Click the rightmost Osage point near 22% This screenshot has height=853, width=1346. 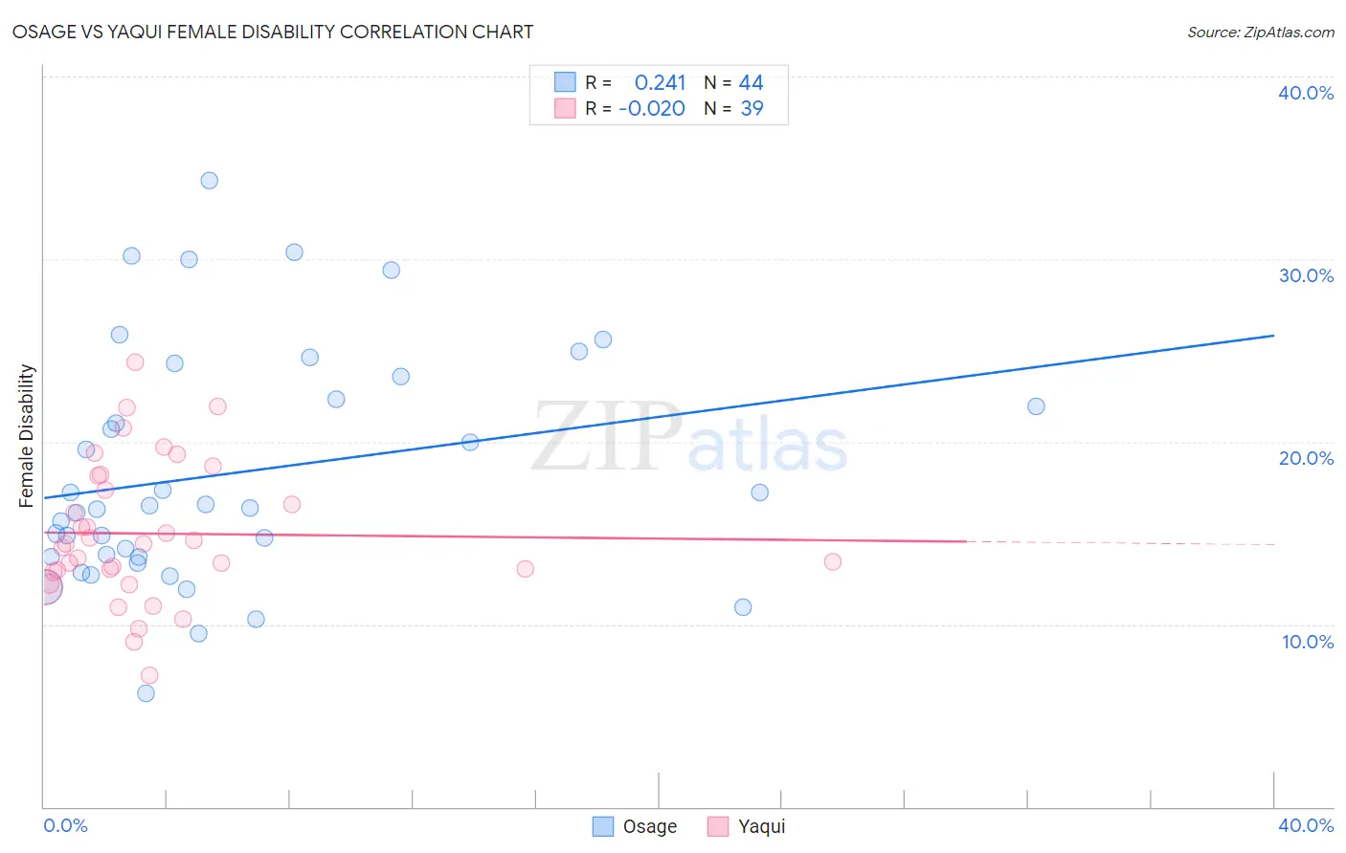coord(1036,406)
